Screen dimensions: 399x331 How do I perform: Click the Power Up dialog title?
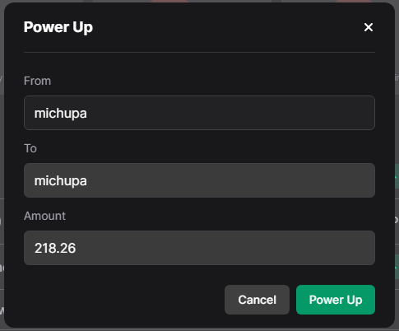point(58,27)
